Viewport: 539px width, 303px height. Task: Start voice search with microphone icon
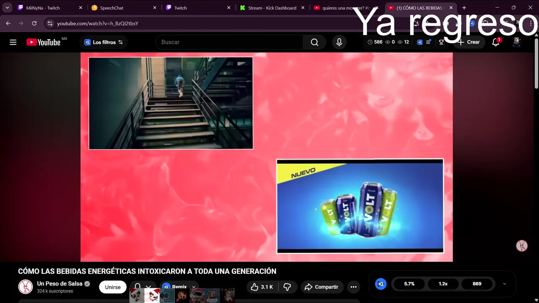[x=339, y=42]
